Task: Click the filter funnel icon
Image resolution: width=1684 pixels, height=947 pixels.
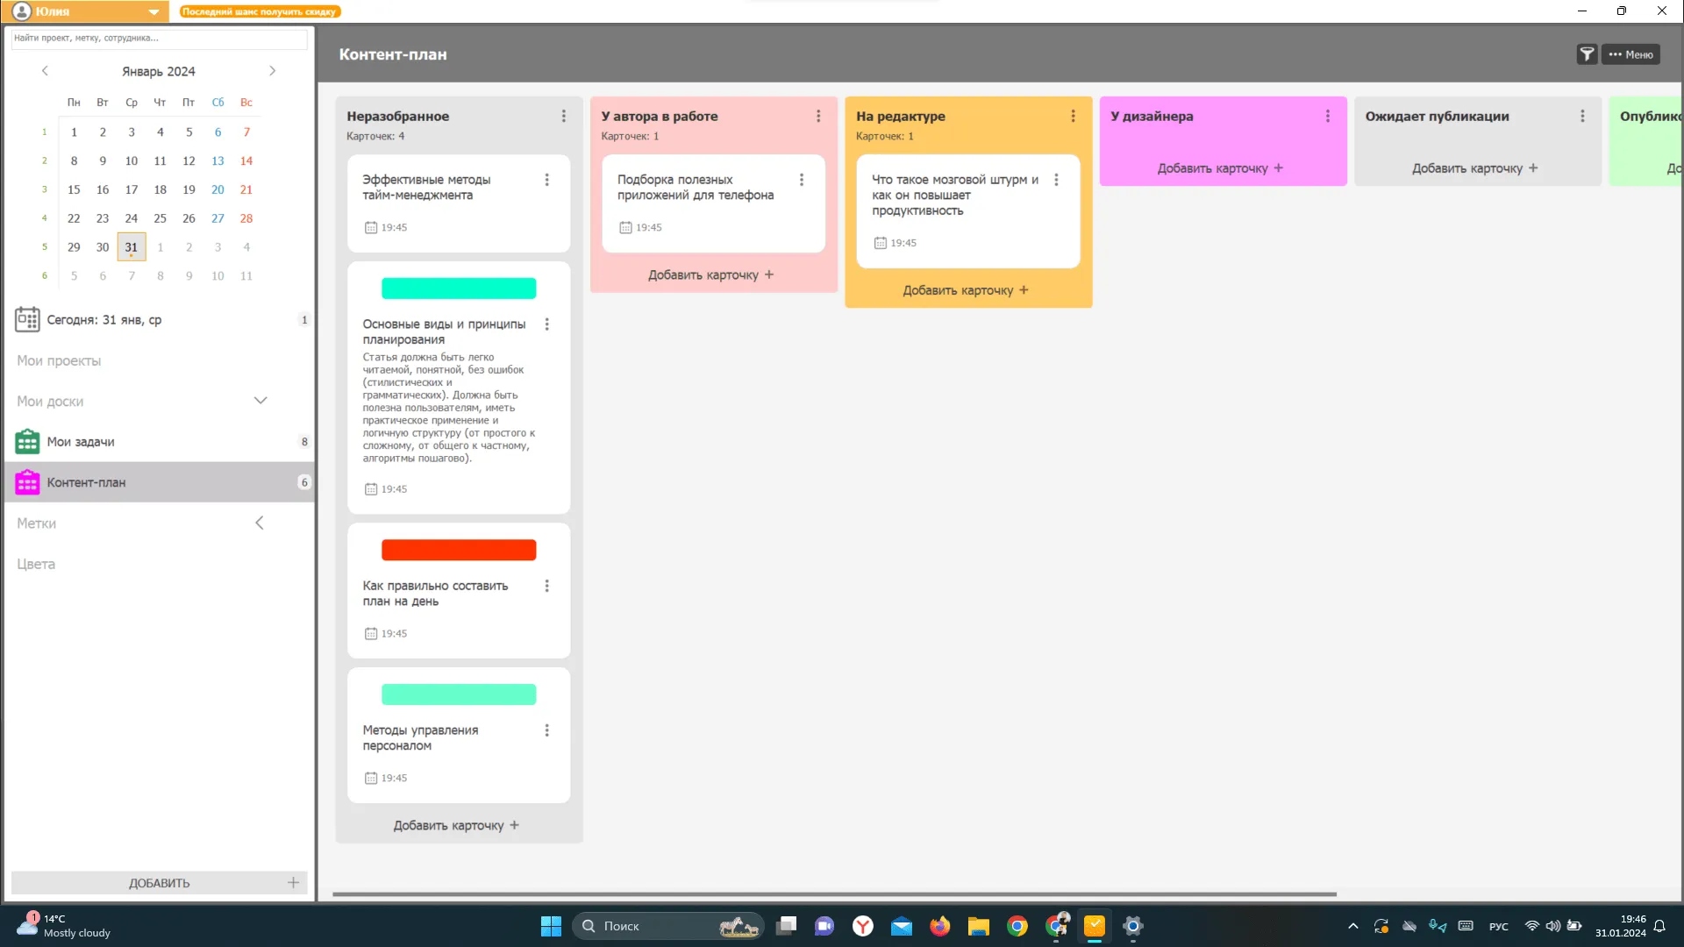Action: (x=1587, y=54)
